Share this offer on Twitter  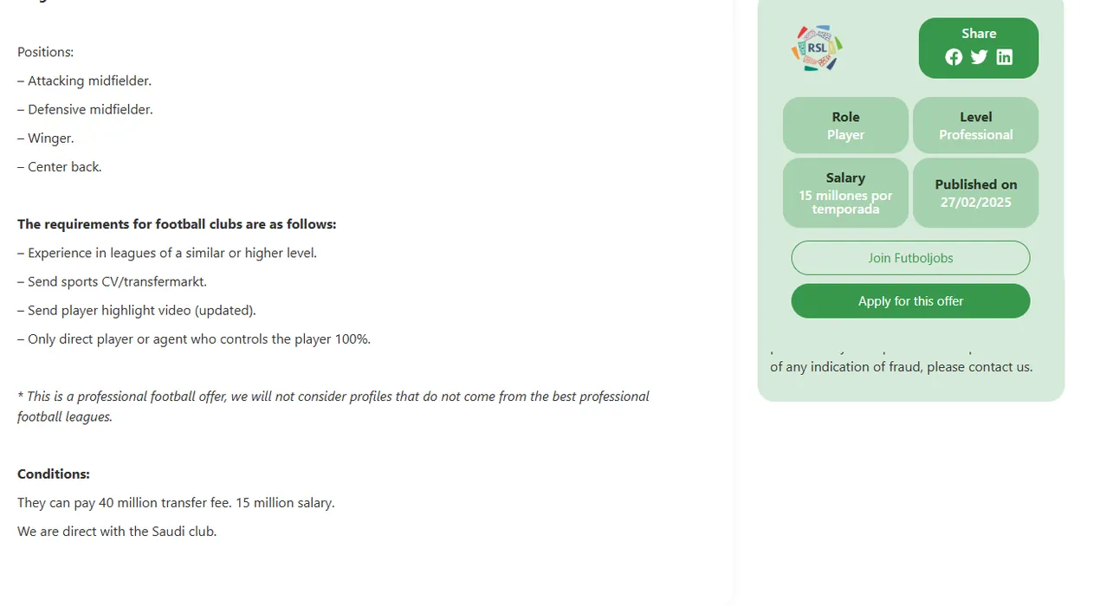coord(979,57)
